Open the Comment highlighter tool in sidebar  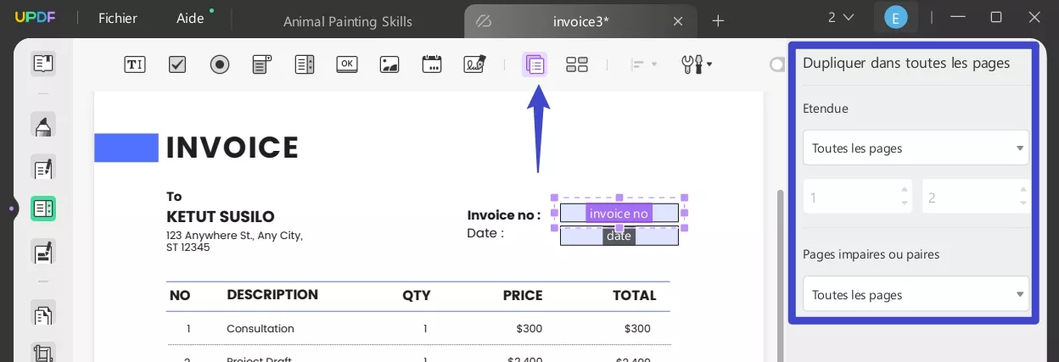point(43,126)
